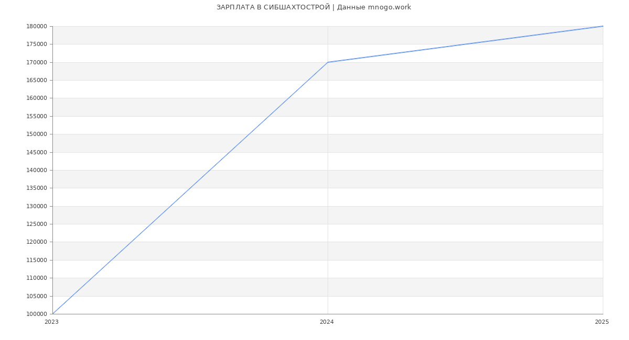Click the chart title mentioning mnogo.work

tap(313, 7)
